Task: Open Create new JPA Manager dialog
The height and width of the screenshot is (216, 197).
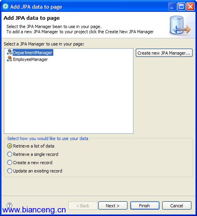Action: (x=164, y=53)
